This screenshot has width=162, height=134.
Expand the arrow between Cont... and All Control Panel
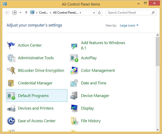click(51, 13)
